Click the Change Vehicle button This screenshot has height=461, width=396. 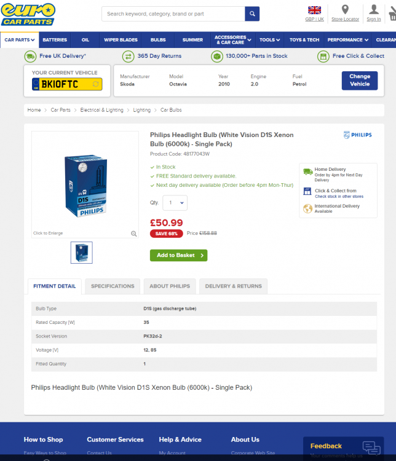(x=360, y=81)
